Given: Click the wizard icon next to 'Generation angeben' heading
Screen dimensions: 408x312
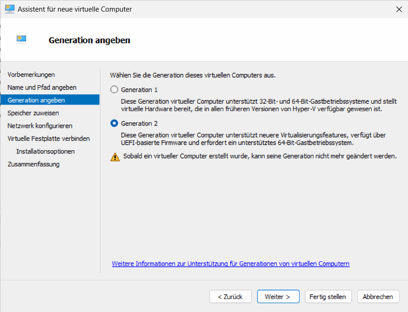Looking at the screenshot, I should tap(21, 39).
